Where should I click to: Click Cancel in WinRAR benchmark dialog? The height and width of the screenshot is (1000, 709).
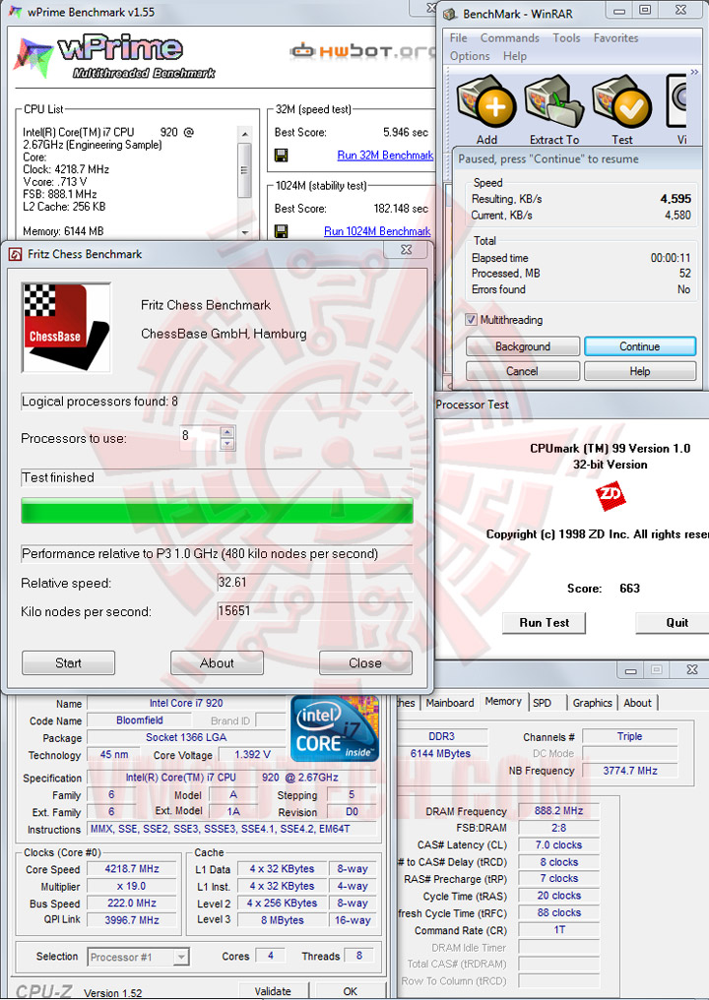523,371
